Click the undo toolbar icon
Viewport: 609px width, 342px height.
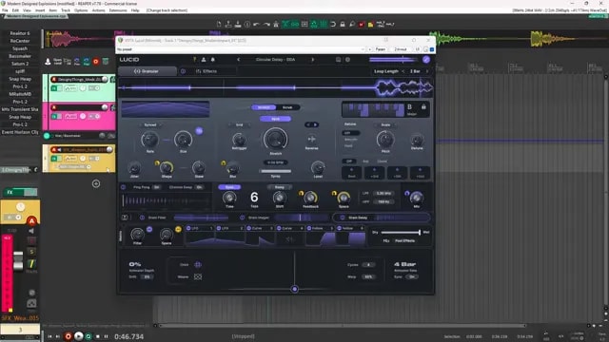coord(257,24)
